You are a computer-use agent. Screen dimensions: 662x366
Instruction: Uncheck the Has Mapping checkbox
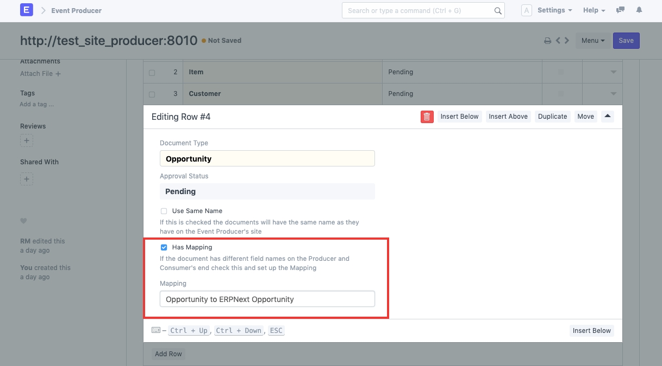164,247
